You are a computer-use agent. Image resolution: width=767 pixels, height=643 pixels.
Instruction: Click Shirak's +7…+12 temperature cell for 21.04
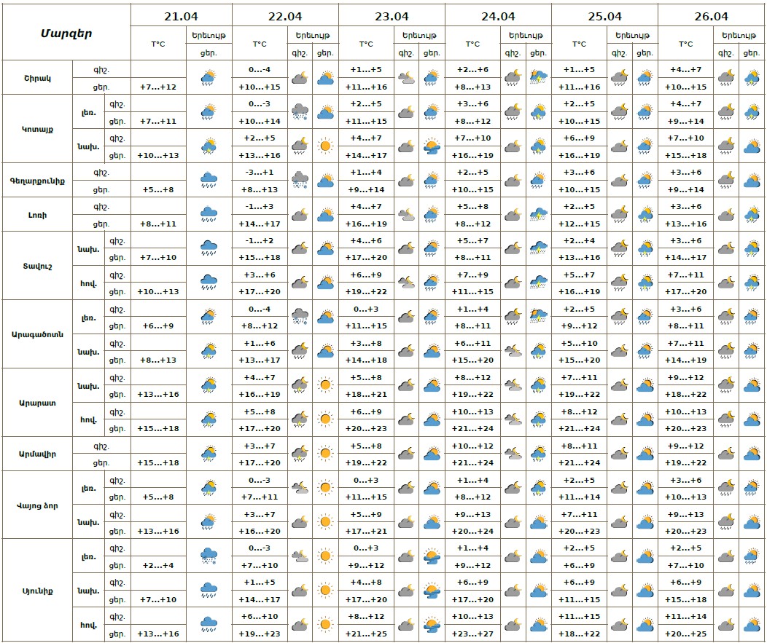(x=157, y=87)
